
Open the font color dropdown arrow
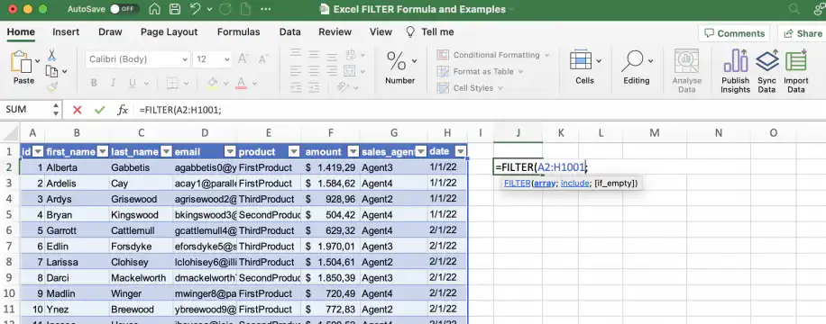(254, 83)
